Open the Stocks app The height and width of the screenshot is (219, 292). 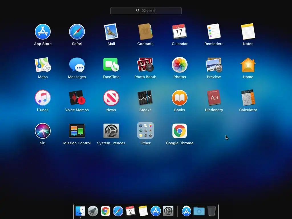tap(145, 98)
